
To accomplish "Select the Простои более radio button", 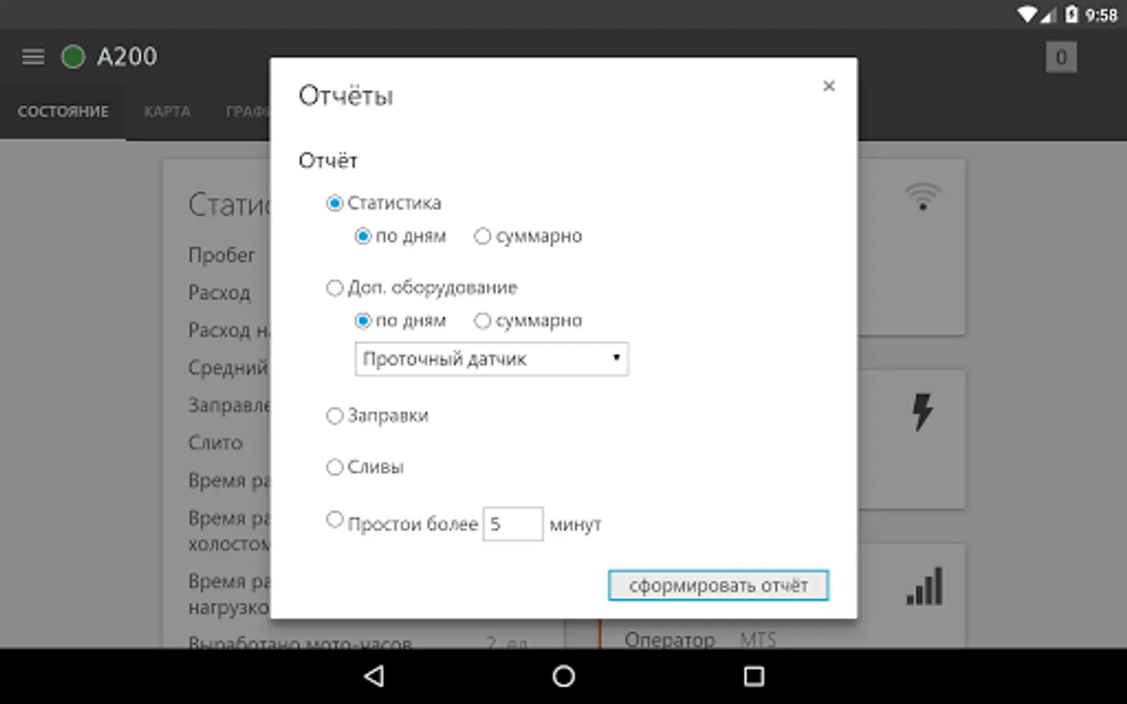I will 334,519.
